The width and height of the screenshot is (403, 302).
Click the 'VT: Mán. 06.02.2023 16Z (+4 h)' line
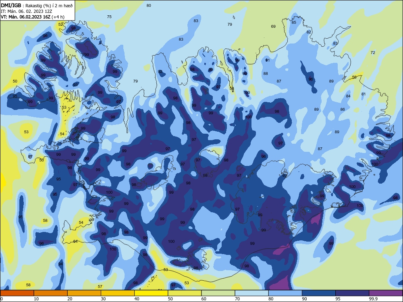33,17
